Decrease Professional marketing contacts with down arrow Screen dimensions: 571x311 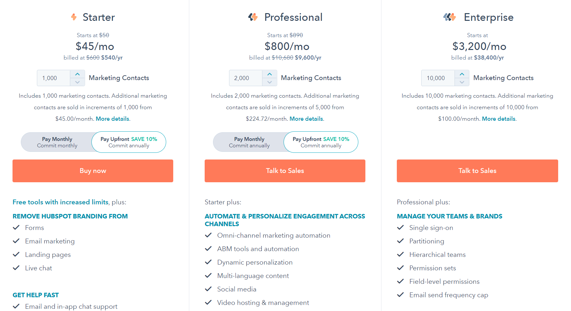pyautogui.click(x=269, y=82)
